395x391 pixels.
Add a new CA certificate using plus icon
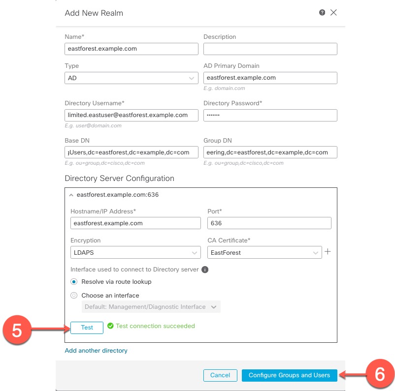click(327, 252)
